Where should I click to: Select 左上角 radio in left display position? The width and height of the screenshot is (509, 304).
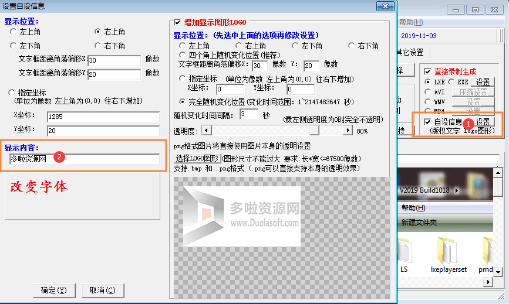(x=13, y=32)
